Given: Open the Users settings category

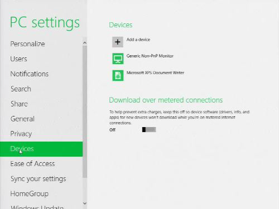Looking at the screenshot, I should pos(18,59).
